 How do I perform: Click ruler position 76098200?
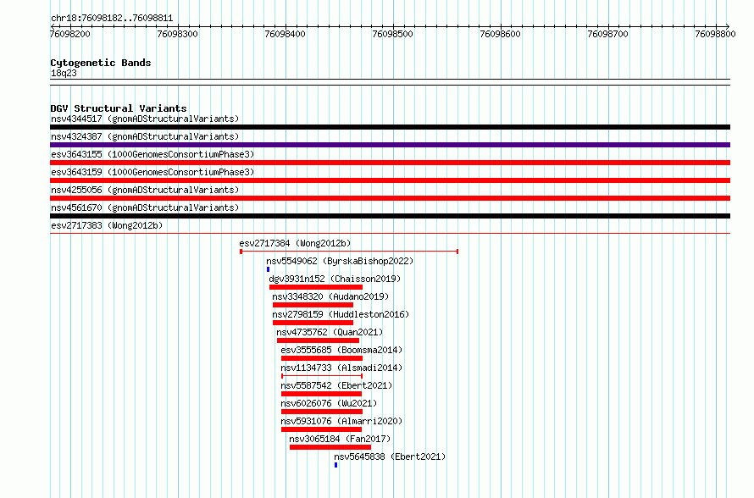click(x=70, y=34)
